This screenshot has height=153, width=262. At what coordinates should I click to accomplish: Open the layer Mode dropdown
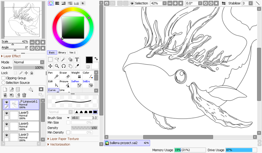pyautogui.click(x=42, y=62)
